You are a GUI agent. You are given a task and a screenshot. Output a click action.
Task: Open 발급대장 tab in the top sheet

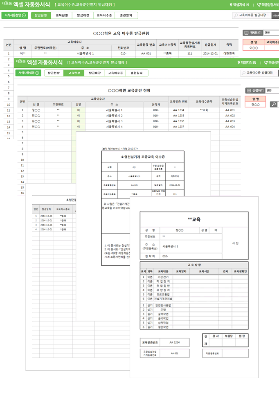pos(83,16)
